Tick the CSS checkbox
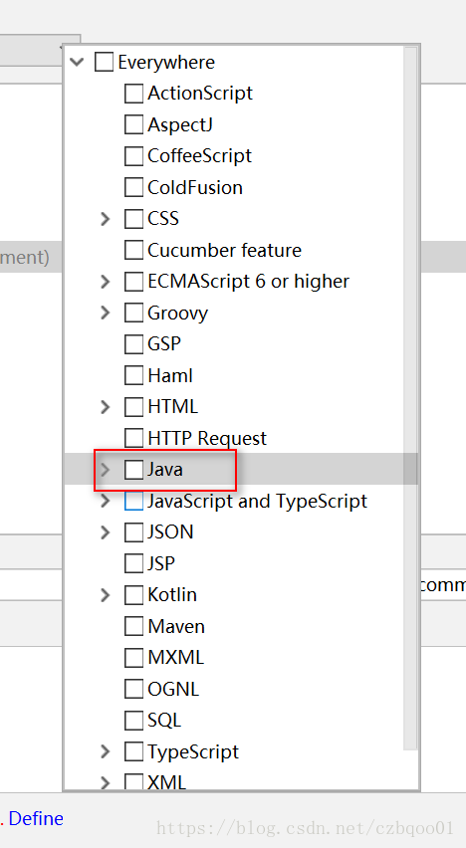The width and height of the screenshot is (466, 848). (133, 219)
